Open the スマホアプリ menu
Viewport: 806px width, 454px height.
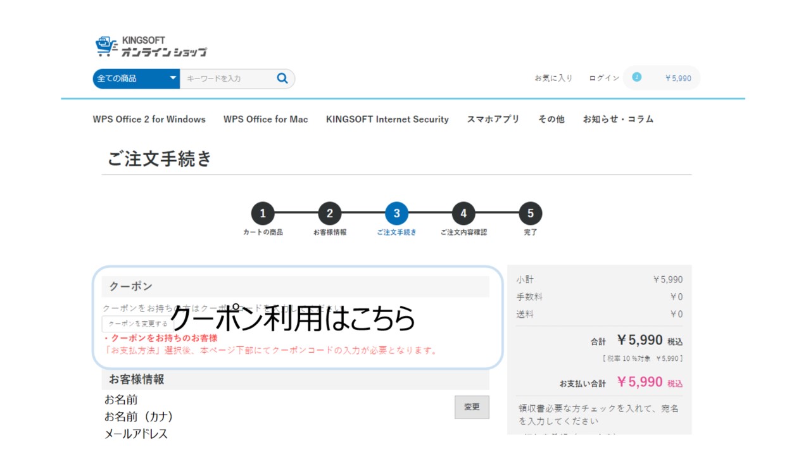[493, 119]
